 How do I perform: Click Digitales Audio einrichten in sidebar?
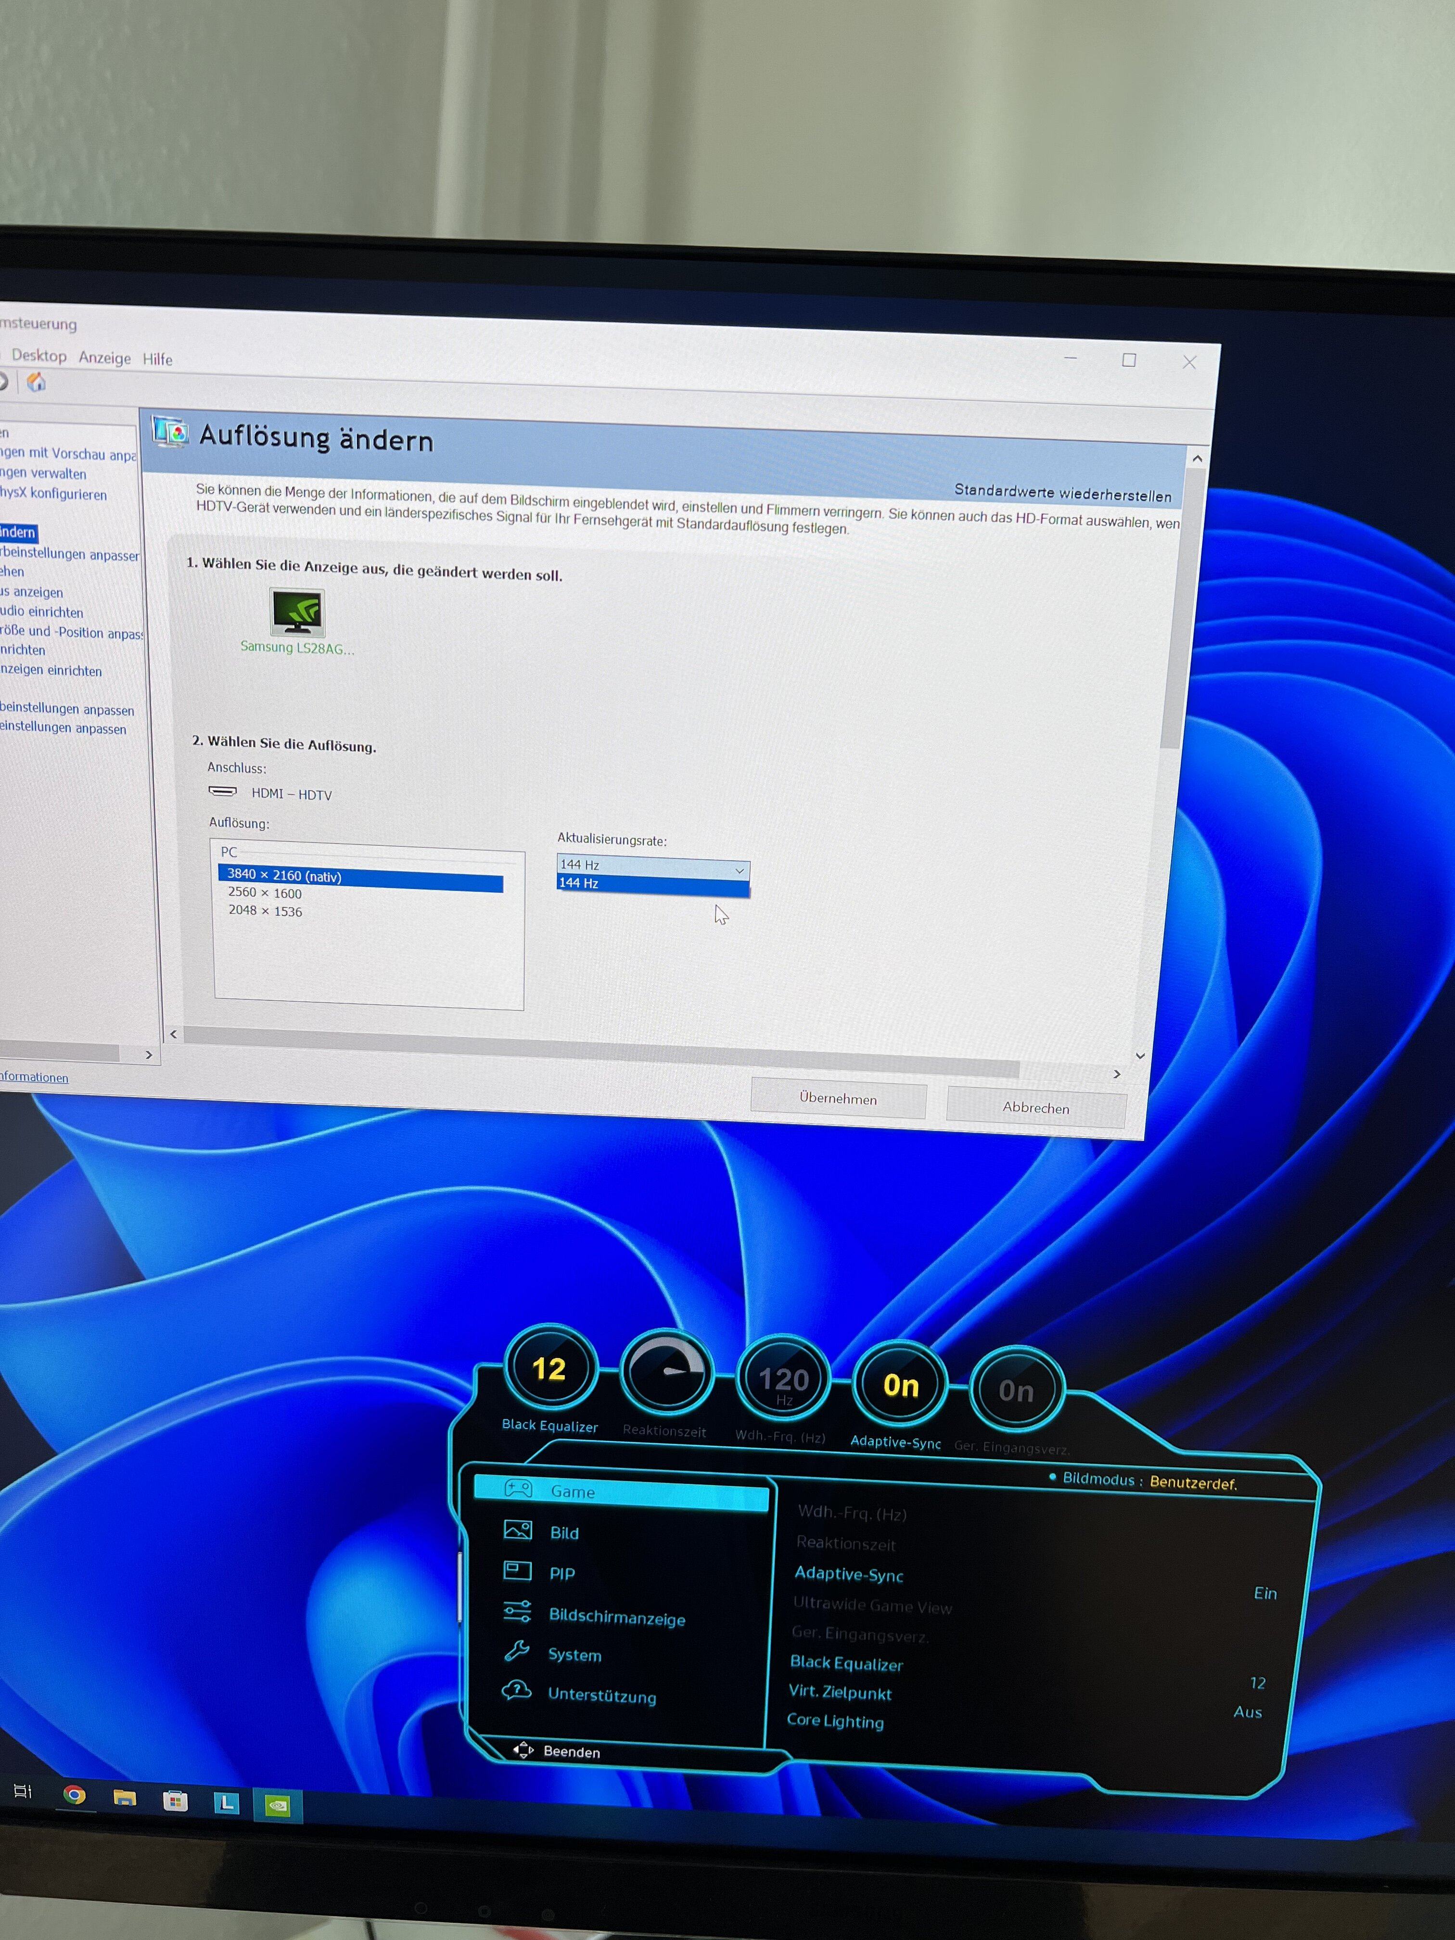(41, 611)
